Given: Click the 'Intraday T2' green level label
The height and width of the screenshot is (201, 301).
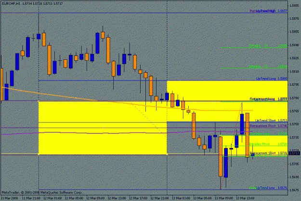Looking at the screenshot, I should (268, 45).
